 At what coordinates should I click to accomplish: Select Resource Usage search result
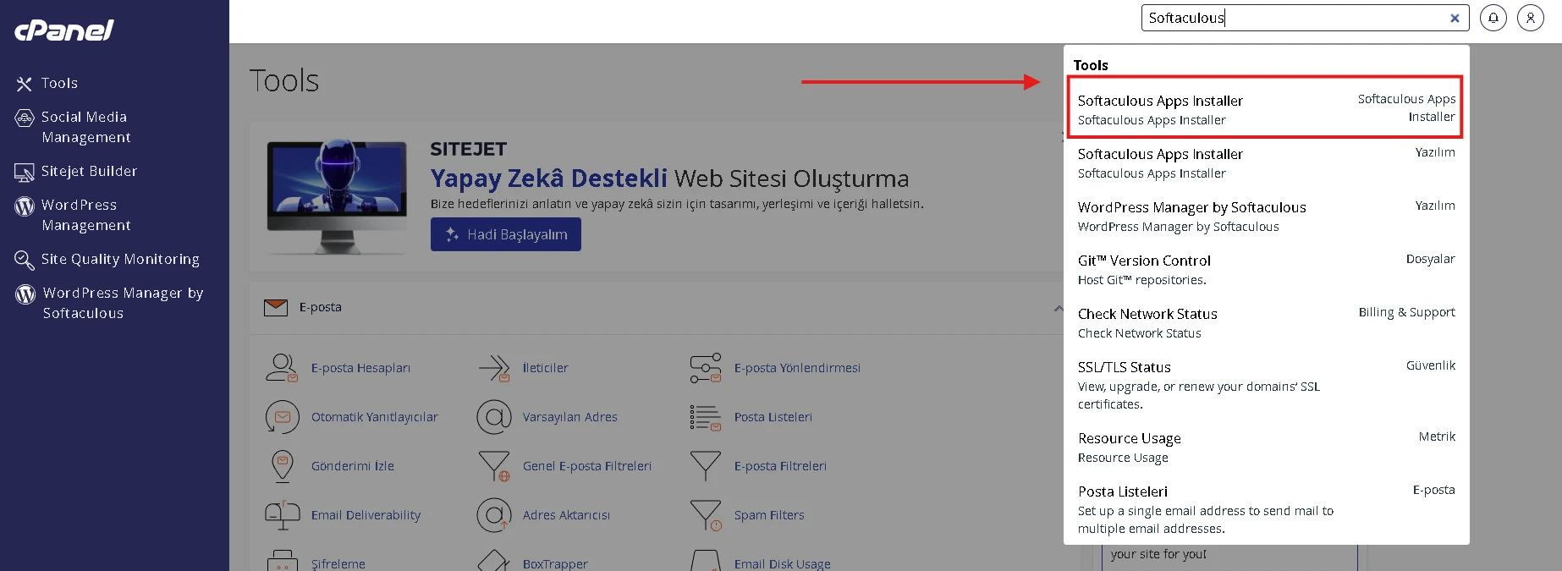(x=1266, y=447)
